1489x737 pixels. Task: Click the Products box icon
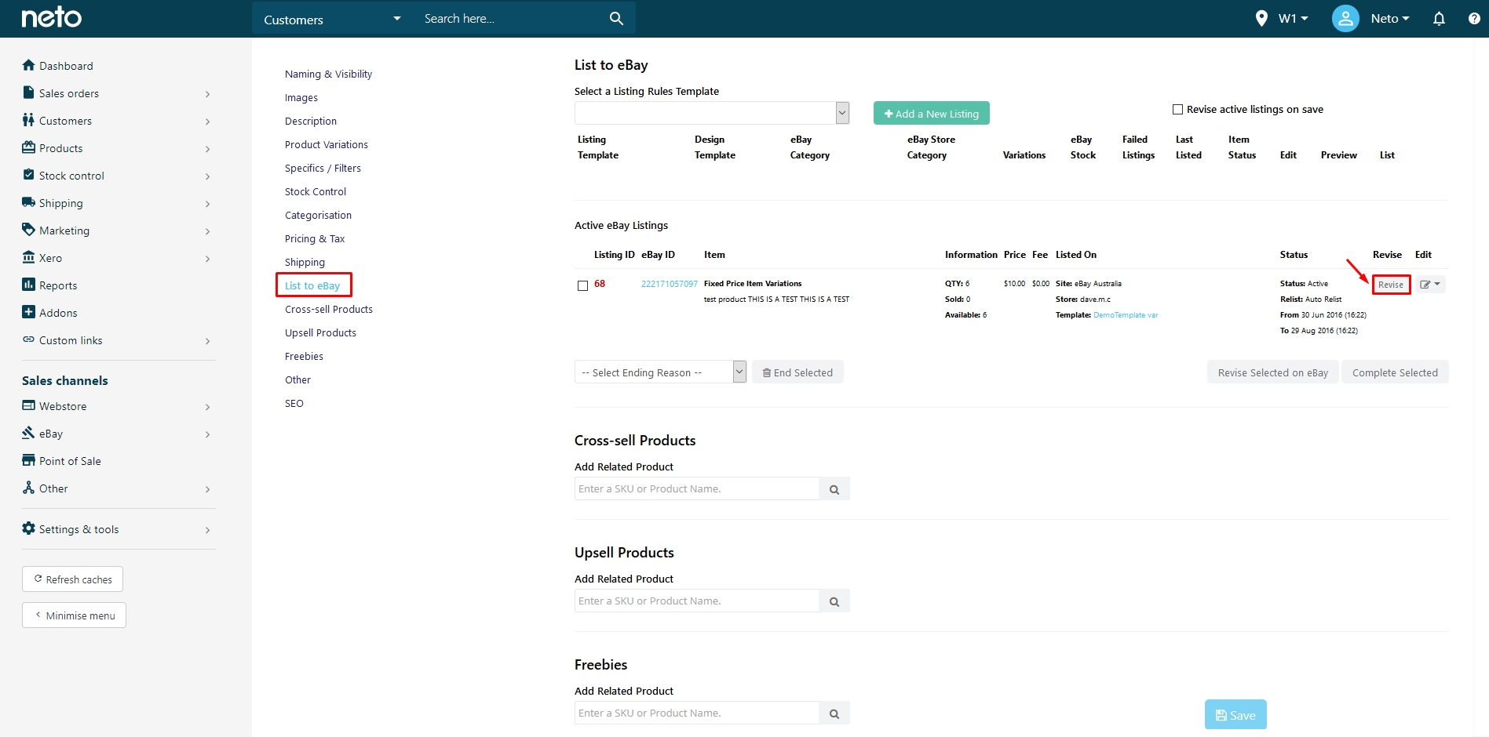pos(29,147)
